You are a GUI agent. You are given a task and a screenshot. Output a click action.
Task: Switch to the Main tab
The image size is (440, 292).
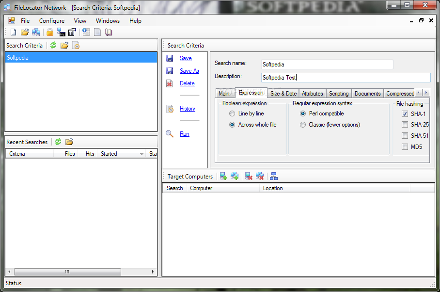coord(224,94)
